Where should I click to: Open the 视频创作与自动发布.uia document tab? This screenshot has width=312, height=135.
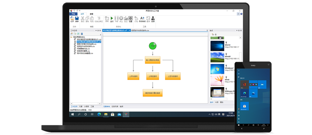(140, 30)
